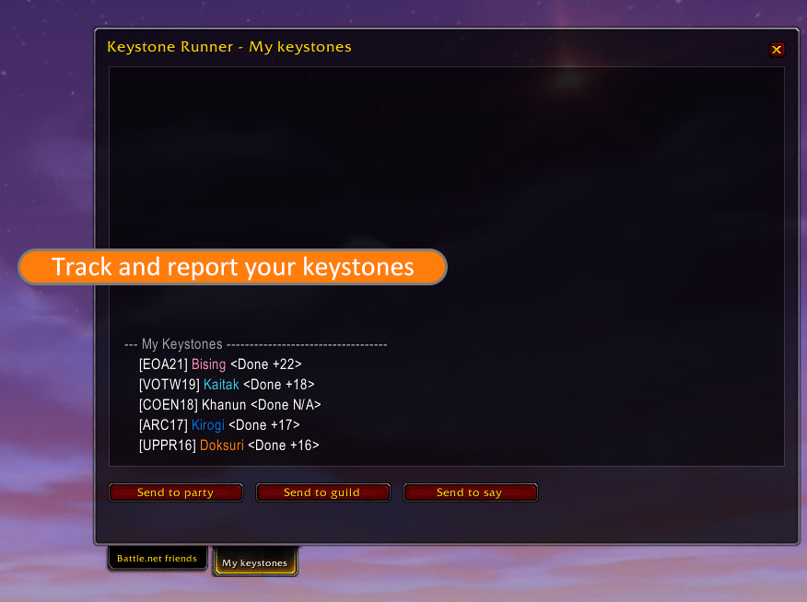Choose the blue character name Kirogi

(x=208, y=425)
